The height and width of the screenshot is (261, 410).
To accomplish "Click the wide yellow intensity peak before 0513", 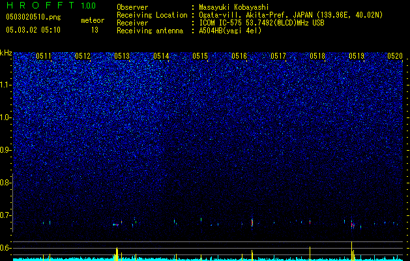I will pos(117,254).
